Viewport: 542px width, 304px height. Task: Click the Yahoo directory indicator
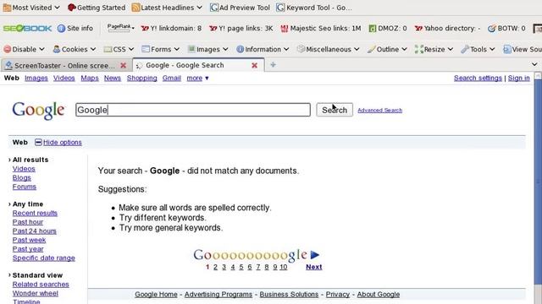click(x=447, y=28)
